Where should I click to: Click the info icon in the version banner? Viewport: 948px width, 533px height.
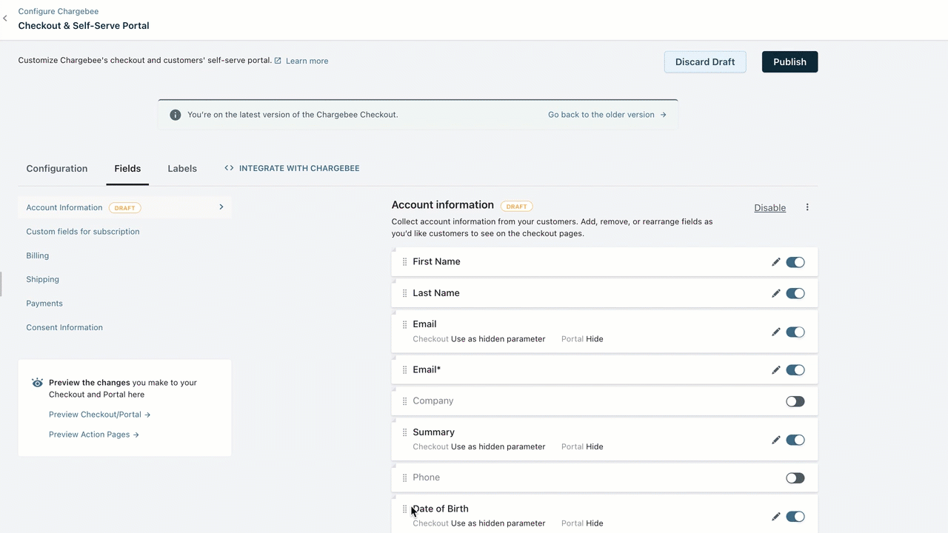176,115
